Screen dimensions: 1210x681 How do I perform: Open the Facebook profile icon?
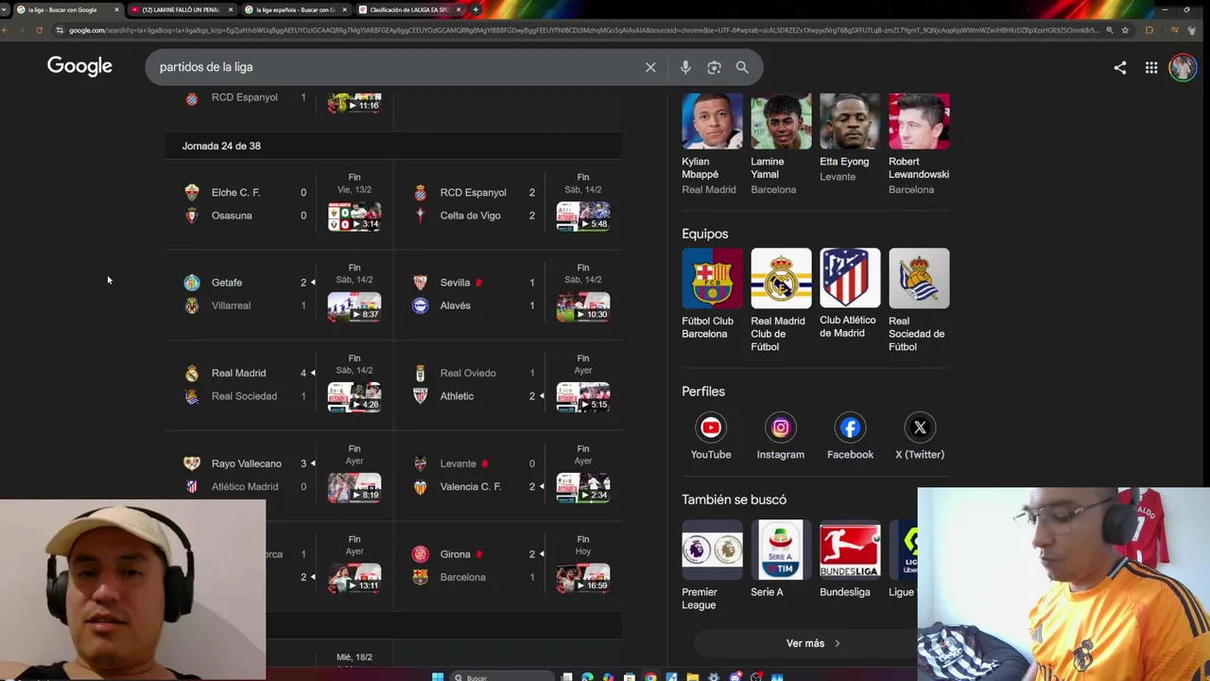pos(850,428)
